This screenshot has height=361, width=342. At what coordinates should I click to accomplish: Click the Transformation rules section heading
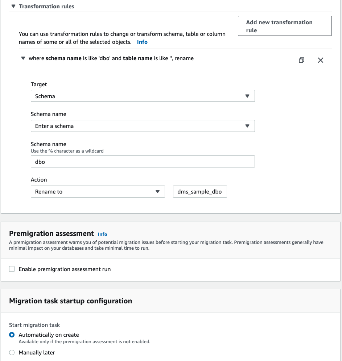[x=46, y=6]
